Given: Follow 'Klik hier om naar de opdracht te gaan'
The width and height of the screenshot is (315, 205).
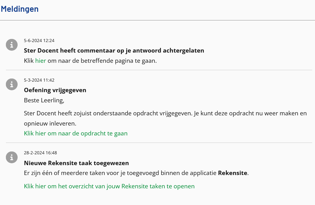Looking at the screenshot, I should pos(76,133).
